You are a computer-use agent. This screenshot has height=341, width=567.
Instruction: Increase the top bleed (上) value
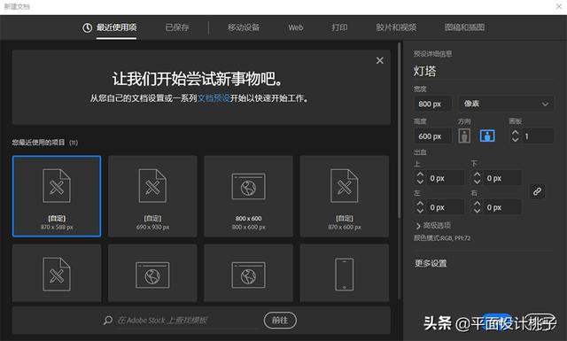[420, 174]
